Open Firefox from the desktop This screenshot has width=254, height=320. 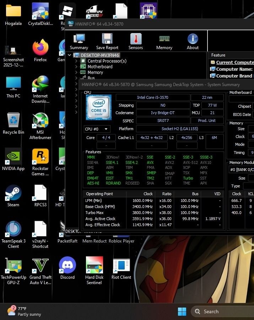click(x=40, y=50)
